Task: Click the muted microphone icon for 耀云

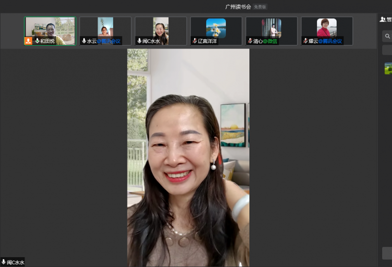Action: coord(305,41)
